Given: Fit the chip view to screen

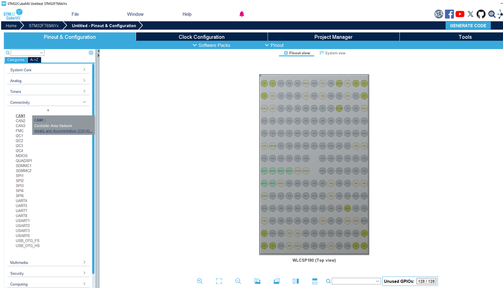Looking at the screenshot, I should 219,281.
